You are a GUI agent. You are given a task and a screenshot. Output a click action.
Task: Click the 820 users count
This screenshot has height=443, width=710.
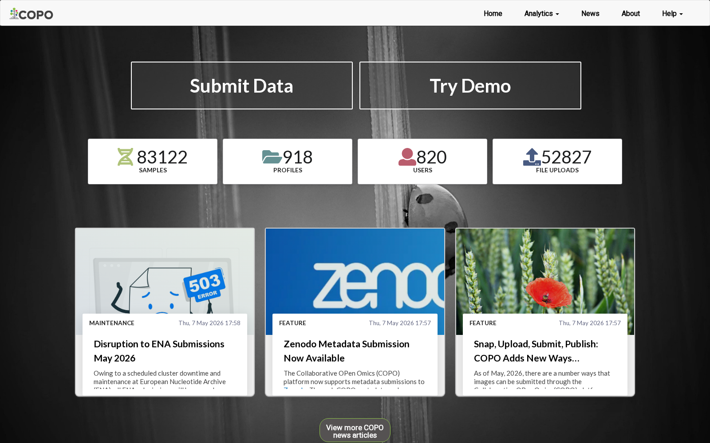pos(432,157)
